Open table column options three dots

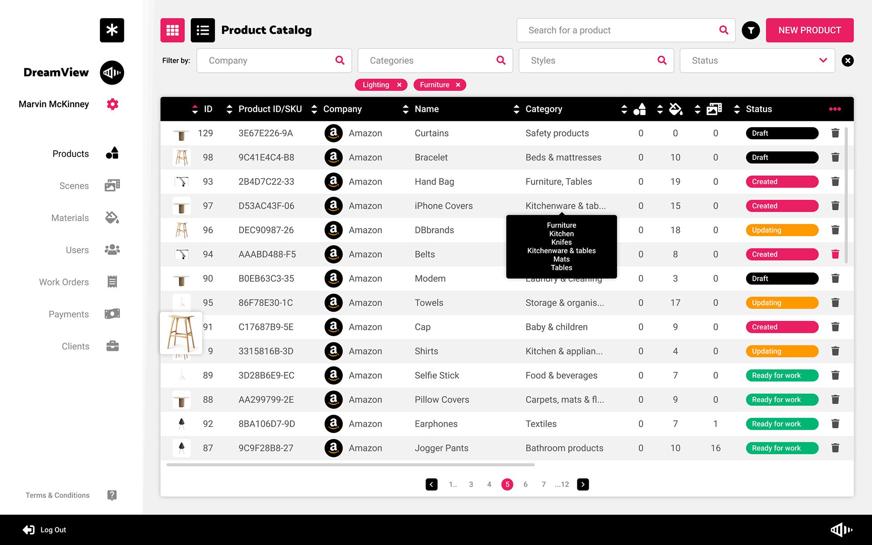[x=835, y=109]
